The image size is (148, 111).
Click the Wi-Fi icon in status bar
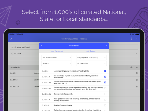coord(131,34)
